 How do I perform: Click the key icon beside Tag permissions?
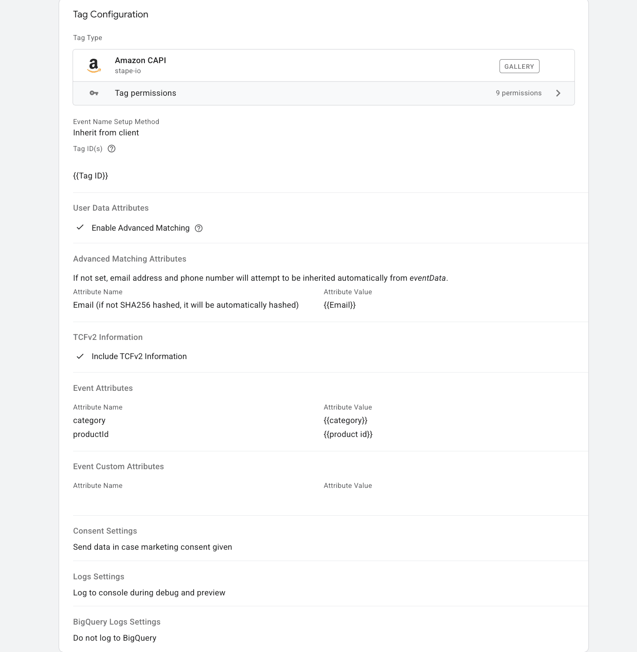click(x=94, y=93)
